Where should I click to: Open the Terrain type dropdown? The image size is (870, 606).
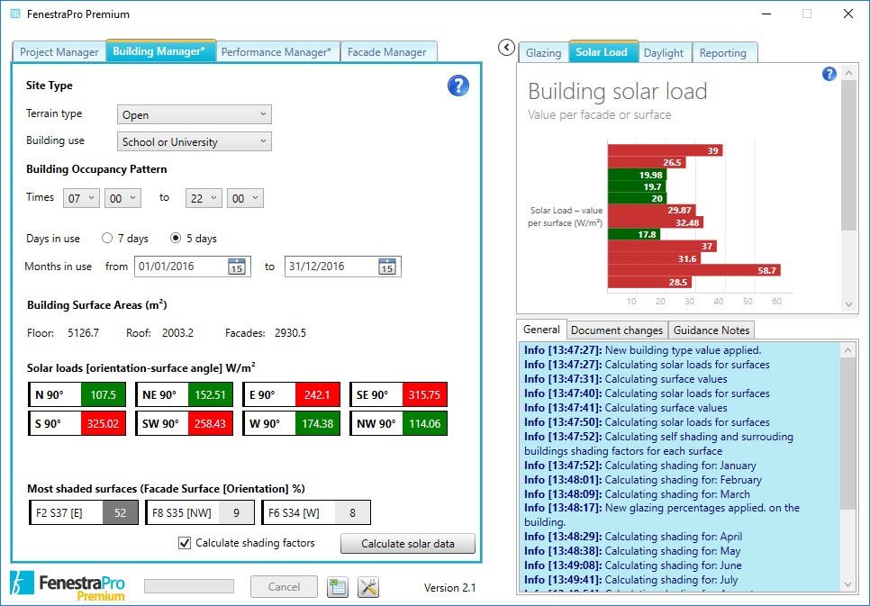[x=194, y=114]
